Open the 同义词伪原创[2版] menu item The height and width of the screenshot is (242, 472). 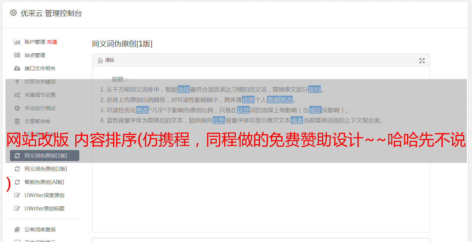(x=44, y=169)
